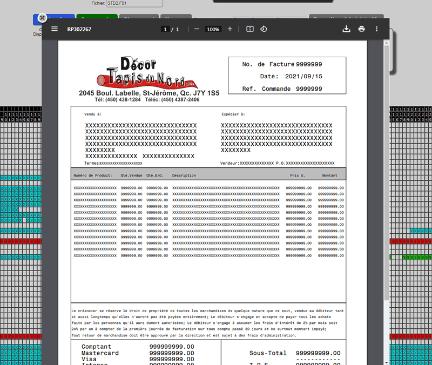The image size is (432, 365).
Task: Zoom out the PDF document
Action: tap(197, 29)
